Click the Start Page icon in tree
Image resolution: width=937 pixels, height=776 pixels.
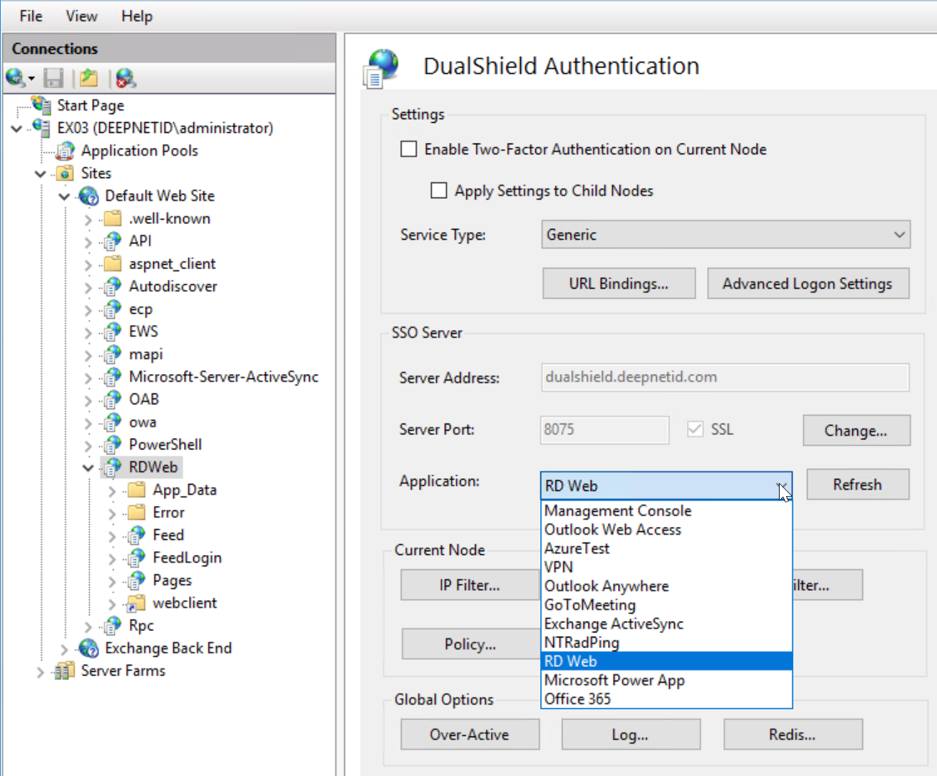[42, 105]
